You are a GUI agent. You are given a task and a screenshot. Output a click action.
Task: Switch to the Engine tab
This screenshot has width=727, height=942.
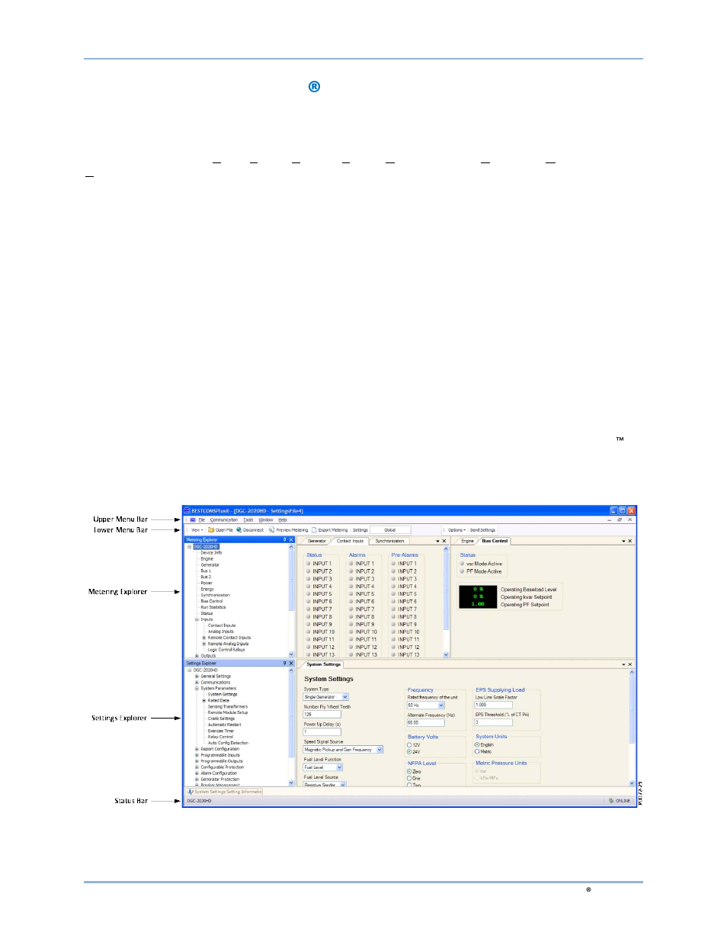[x=467, y=541]
